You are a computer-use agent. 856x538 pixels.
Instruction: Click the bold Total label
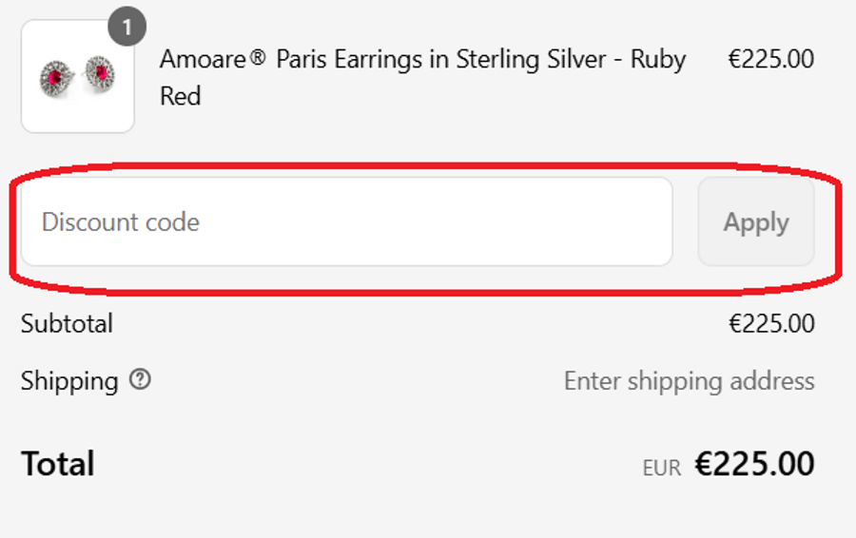tap(58, 464)
